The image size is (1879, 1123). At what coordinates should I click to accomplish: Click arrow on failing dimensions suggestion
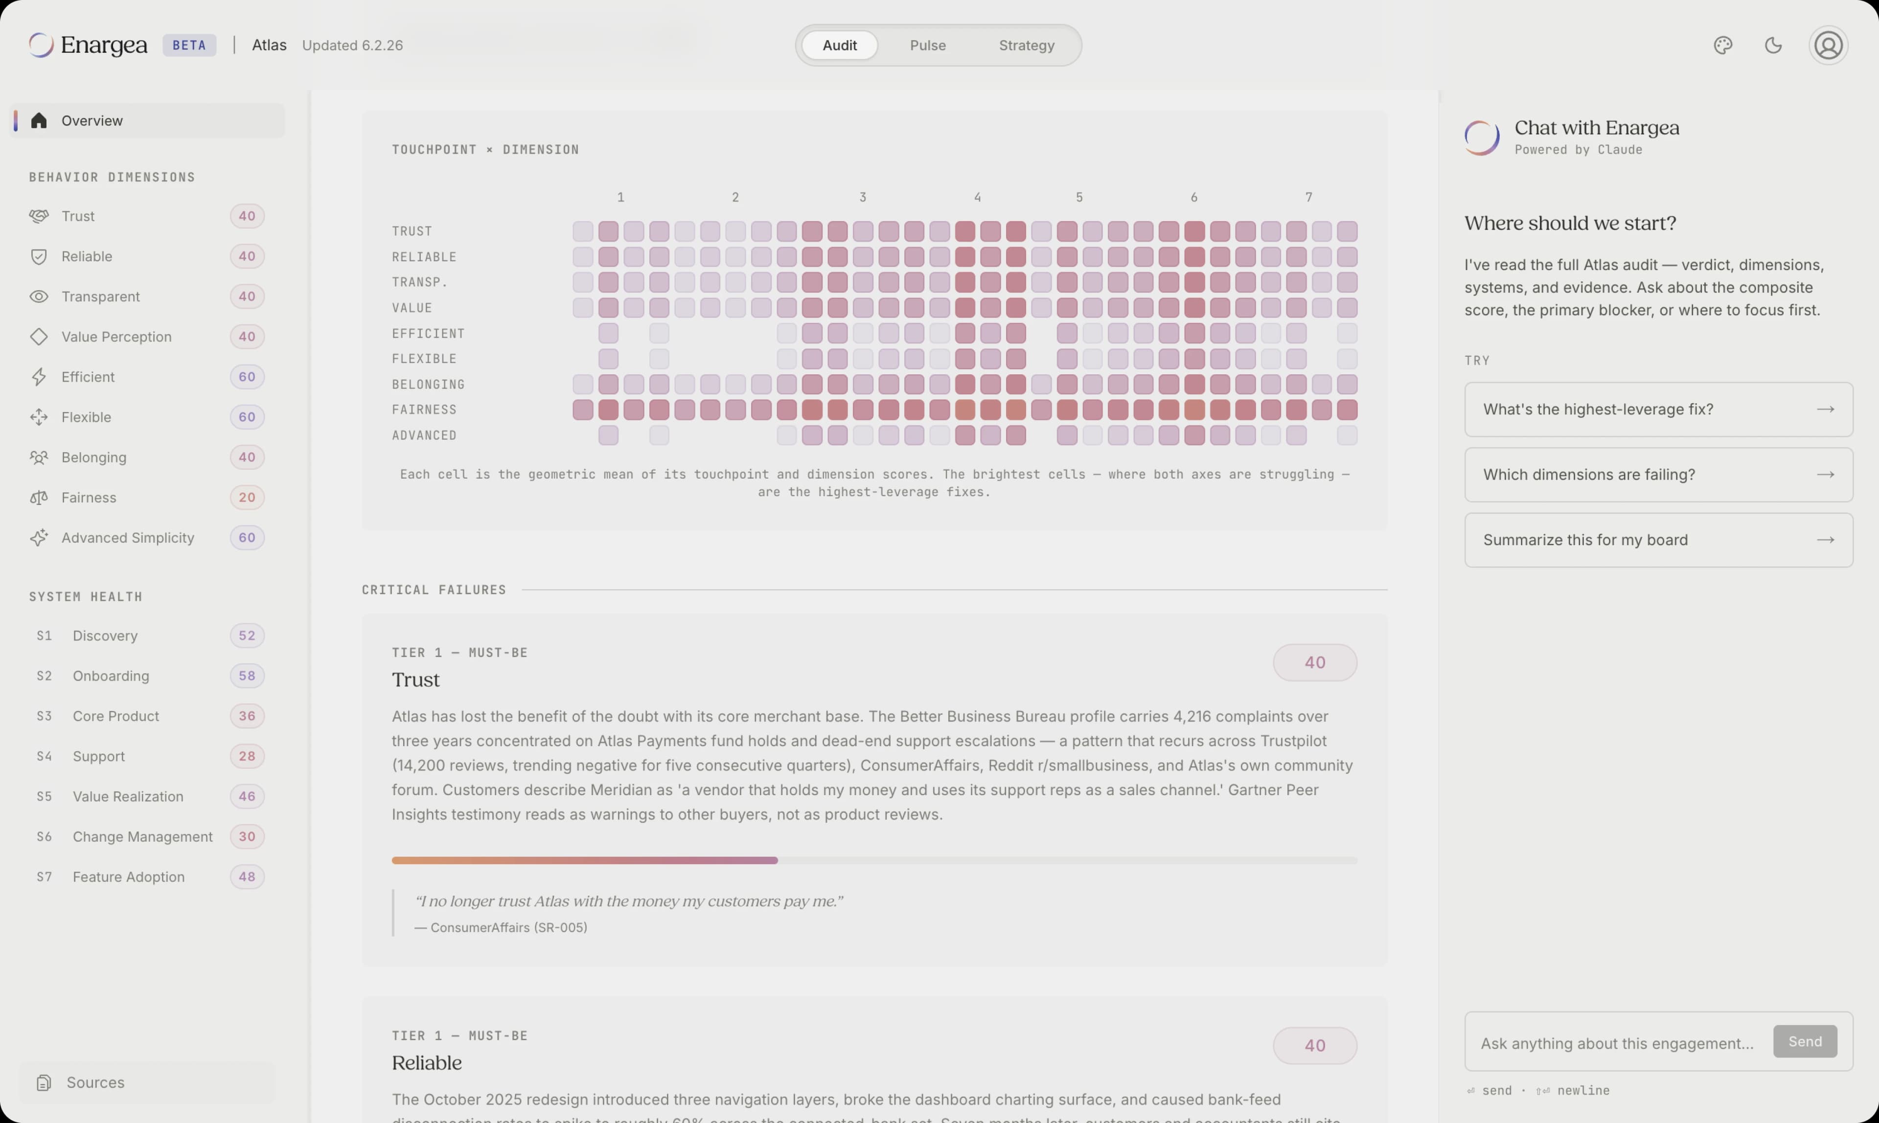click(x=1825, y=475)
